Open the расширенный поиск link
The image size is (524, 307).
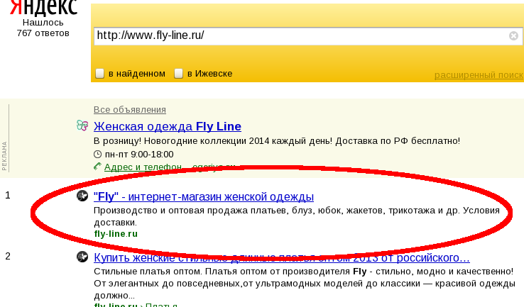pos(479,75)
